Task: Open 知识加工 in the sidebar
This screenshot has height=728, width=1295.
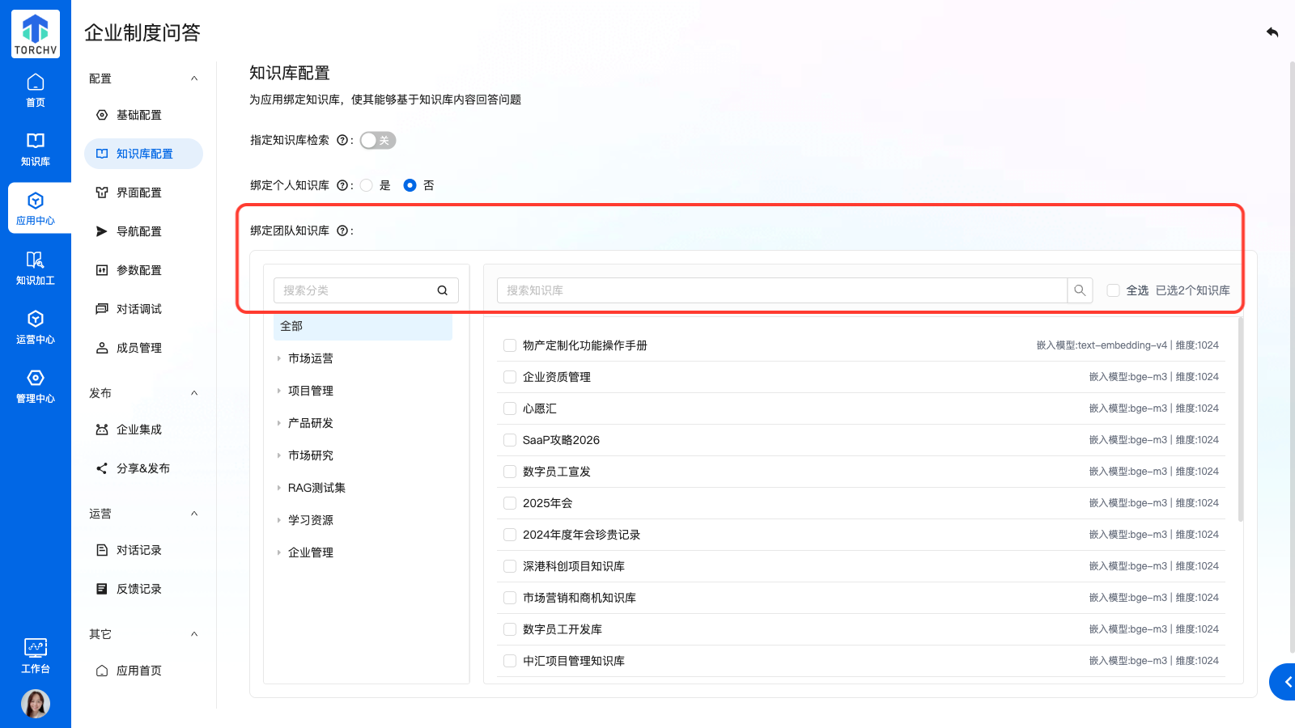Action: (36, 269)
